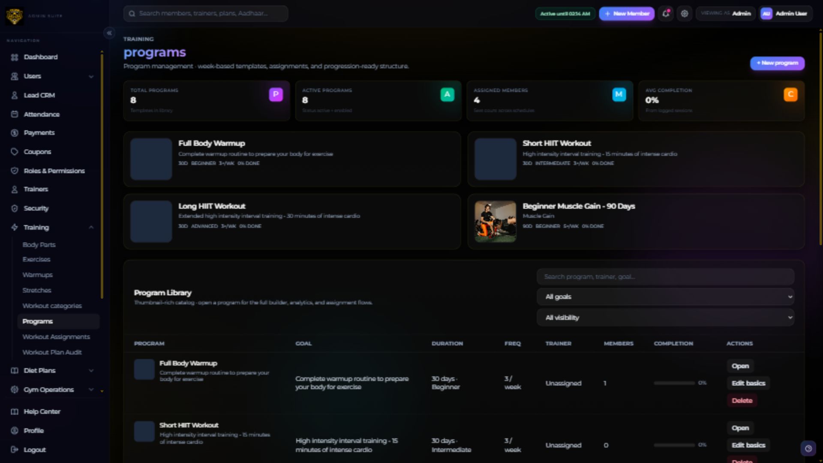The height and width of the screenshot is (463, 823).
Task: Click the Logout icon in sidebar
Action: (x=15, y=450)
